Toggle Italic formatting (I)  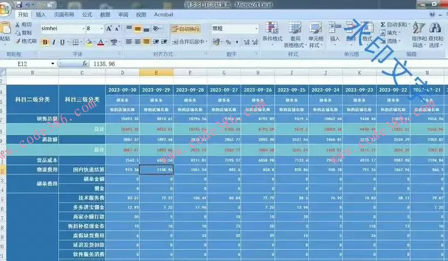click(x=54, y=42)
